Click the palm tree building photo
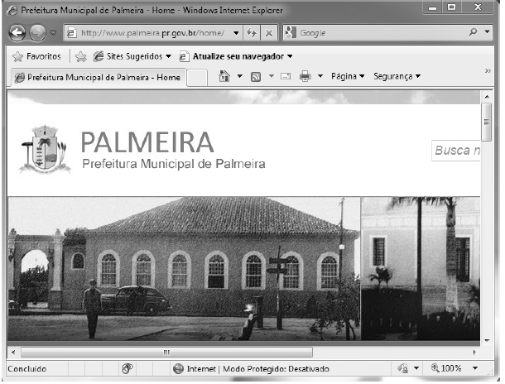Screen dimensions: 505x384 421,268
